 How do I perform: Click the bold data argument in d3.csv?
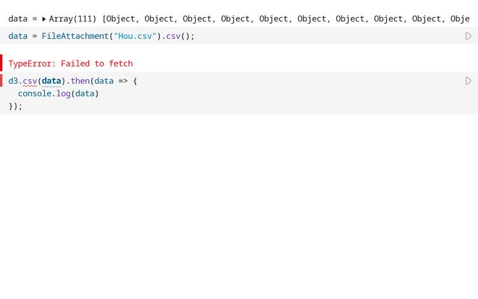coord(52,81)
